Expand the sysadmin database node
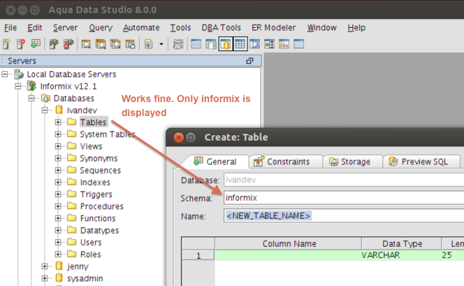 [45, 278]
